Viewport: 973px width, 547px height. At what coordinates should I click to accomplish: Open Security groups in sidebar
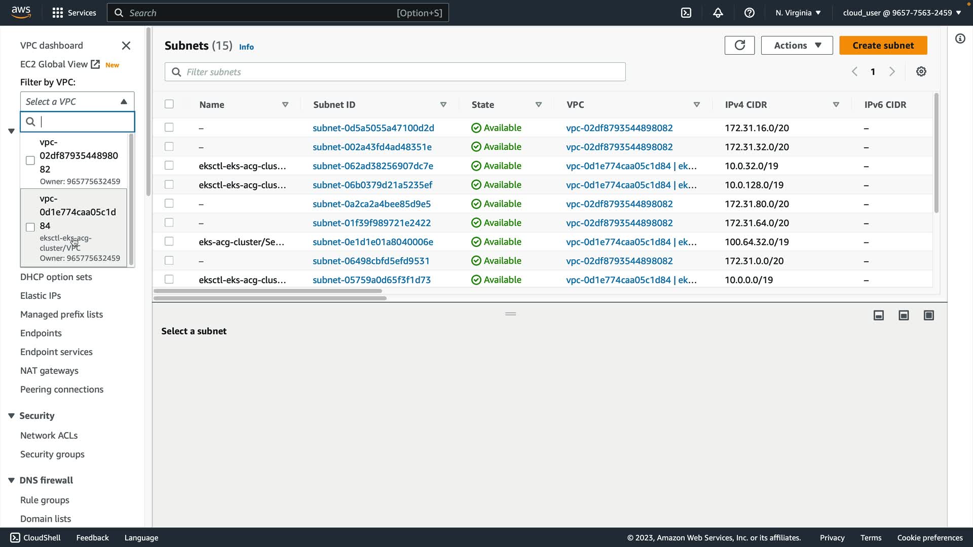pos(52,454)
